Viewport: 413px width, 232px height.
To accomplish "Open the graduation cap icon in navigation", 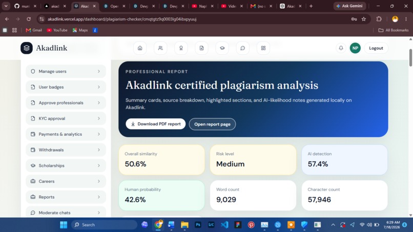I will [222, 48].
